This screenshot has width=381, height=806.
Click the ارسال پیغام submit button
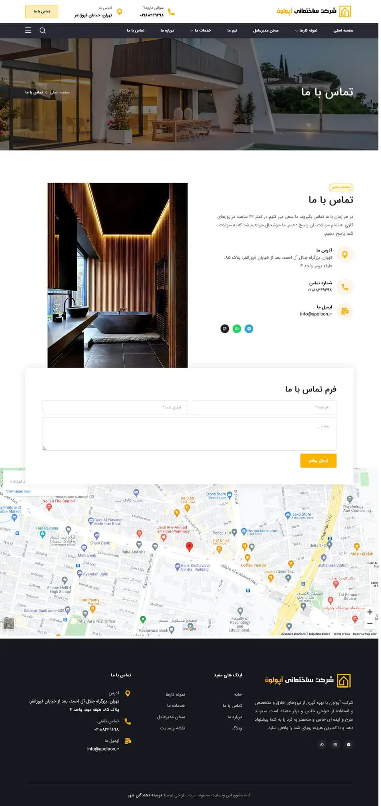point(318,460)
